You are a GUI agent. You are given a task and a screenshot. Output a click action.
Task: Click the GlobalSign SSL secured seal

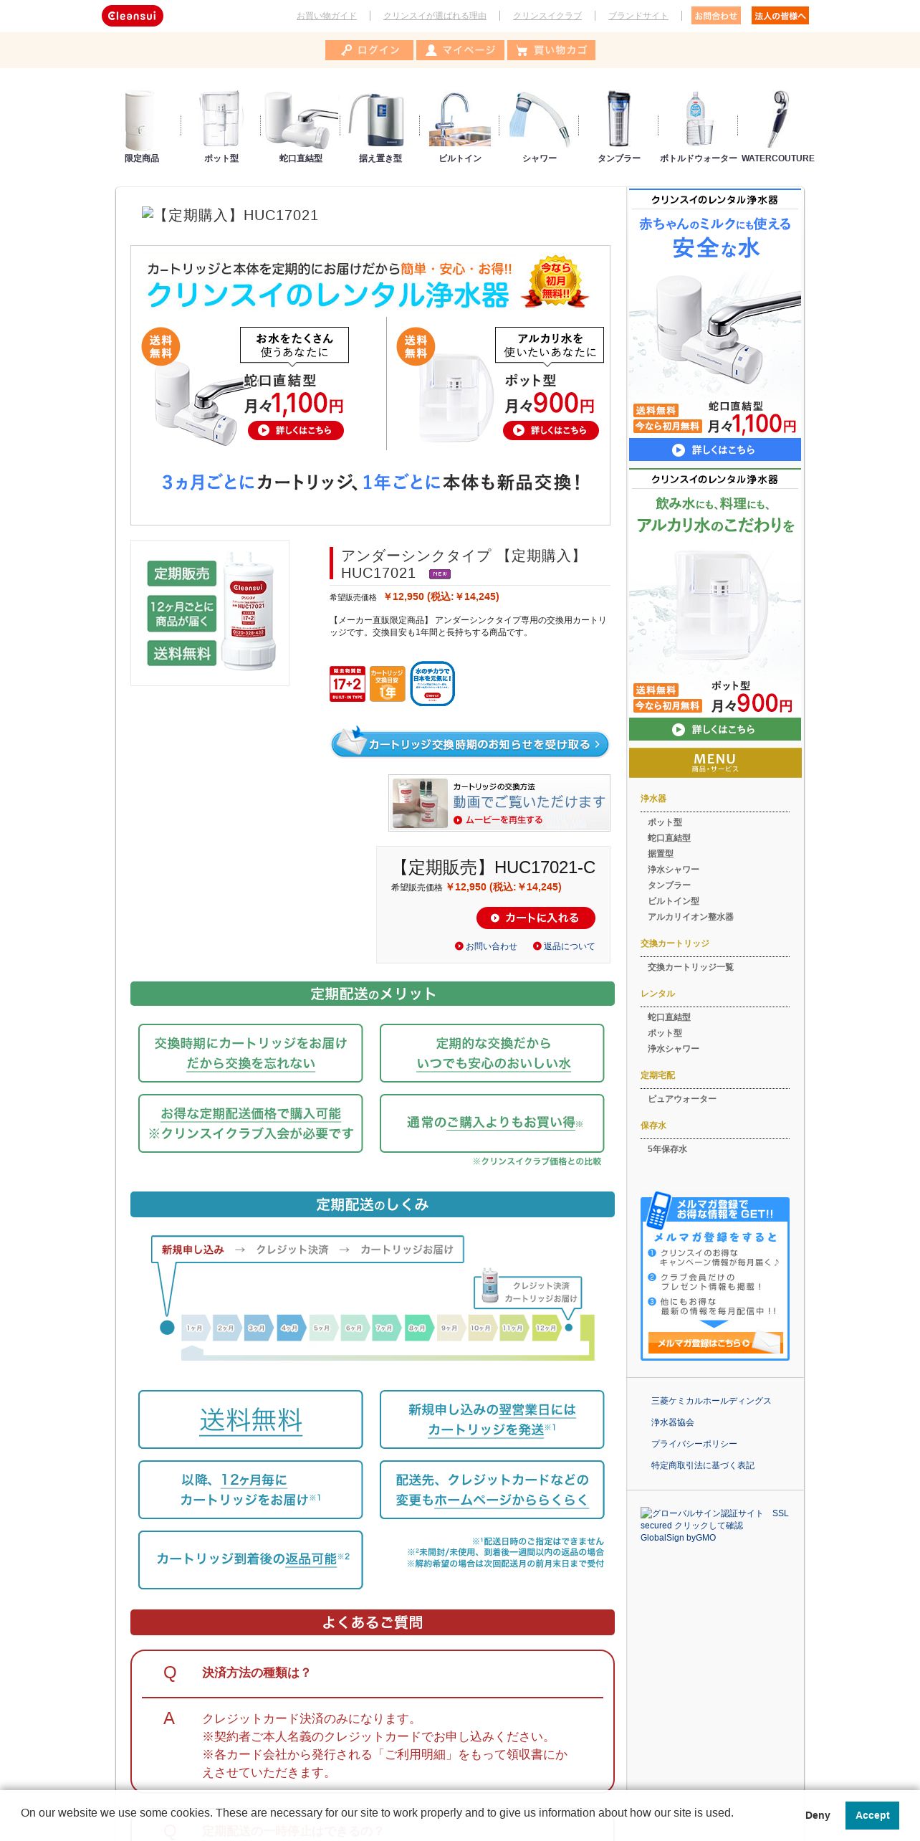coord(714,1525)
